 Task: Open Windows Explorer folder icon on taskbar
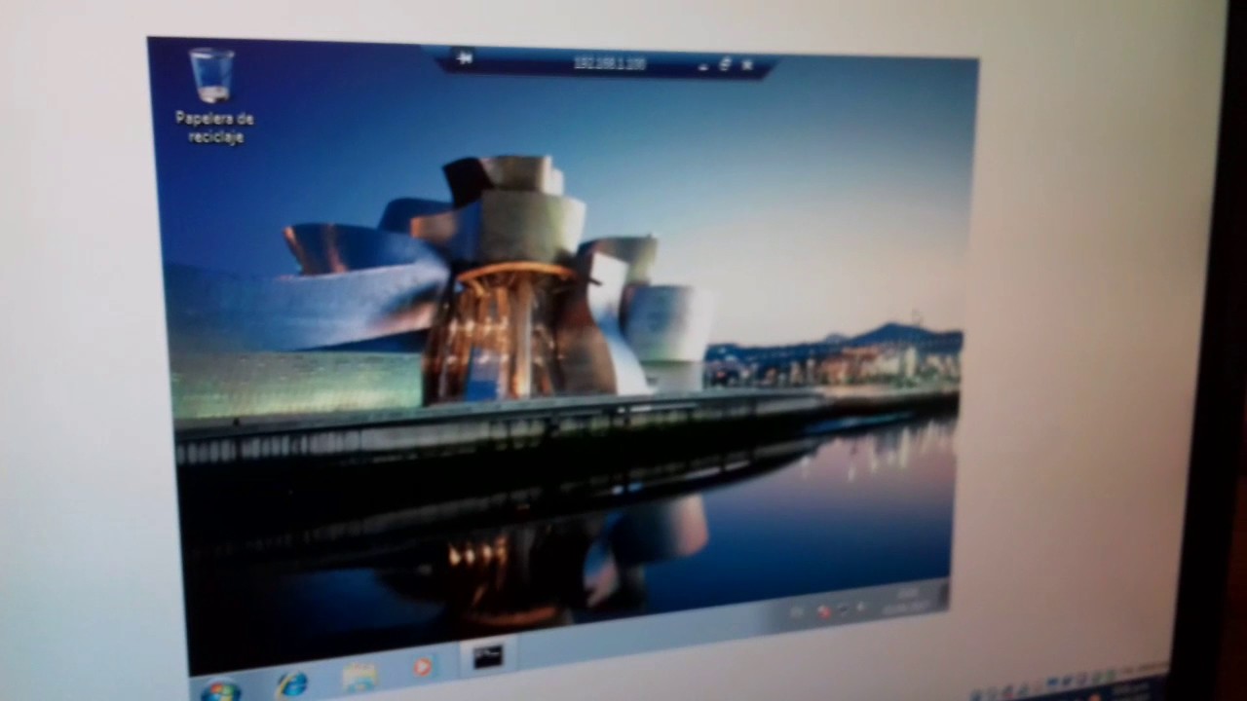pyautogui.click(x=359, y=677)
